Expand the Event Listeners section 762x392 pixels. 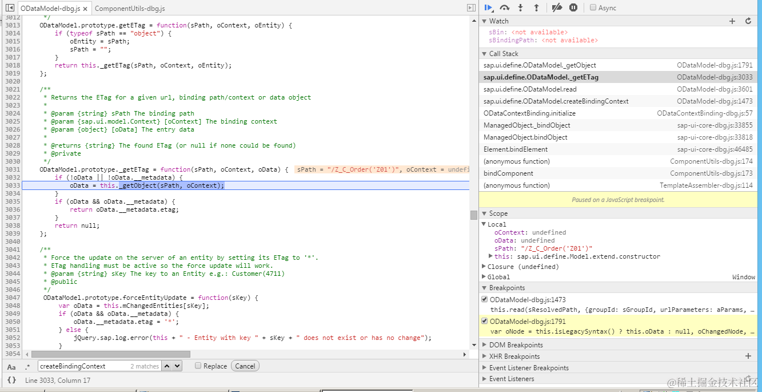coord(484,379)
